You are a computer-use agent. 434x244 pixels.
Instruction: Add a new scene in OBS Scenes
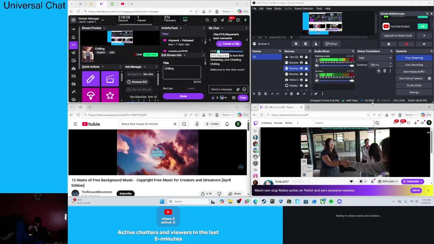tap(254, 94)
